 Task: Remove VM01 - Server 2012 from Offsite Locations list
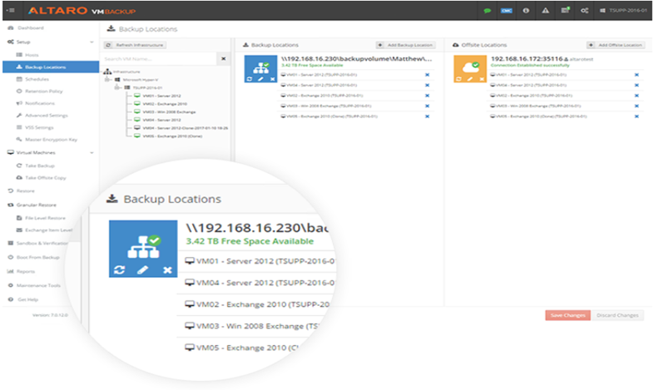click(x=637, y=75)
